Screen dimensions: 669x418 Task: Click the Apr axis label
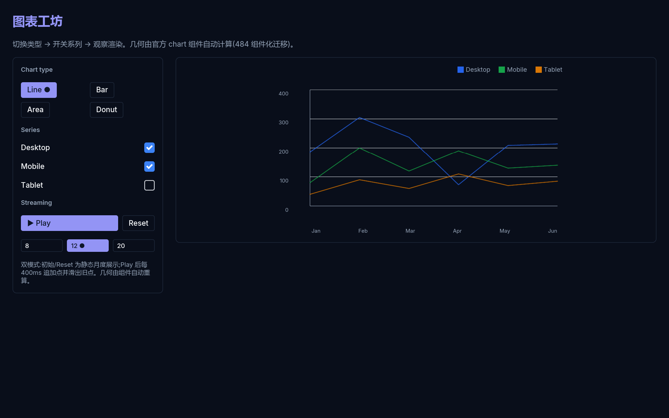click(x=457, y=231)
